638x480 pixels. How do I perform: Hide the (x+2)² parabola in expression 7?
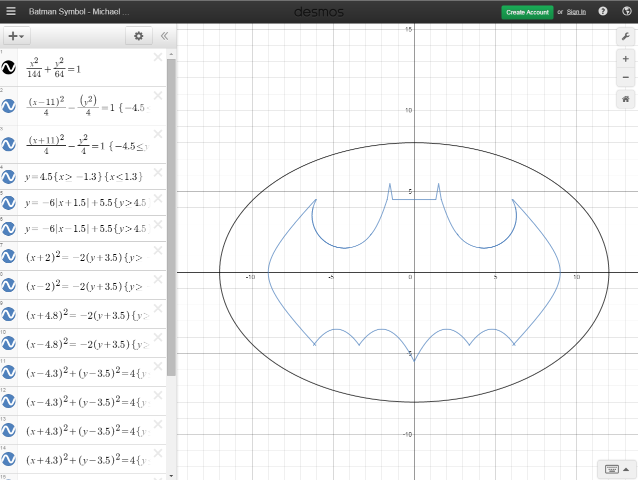8,256
